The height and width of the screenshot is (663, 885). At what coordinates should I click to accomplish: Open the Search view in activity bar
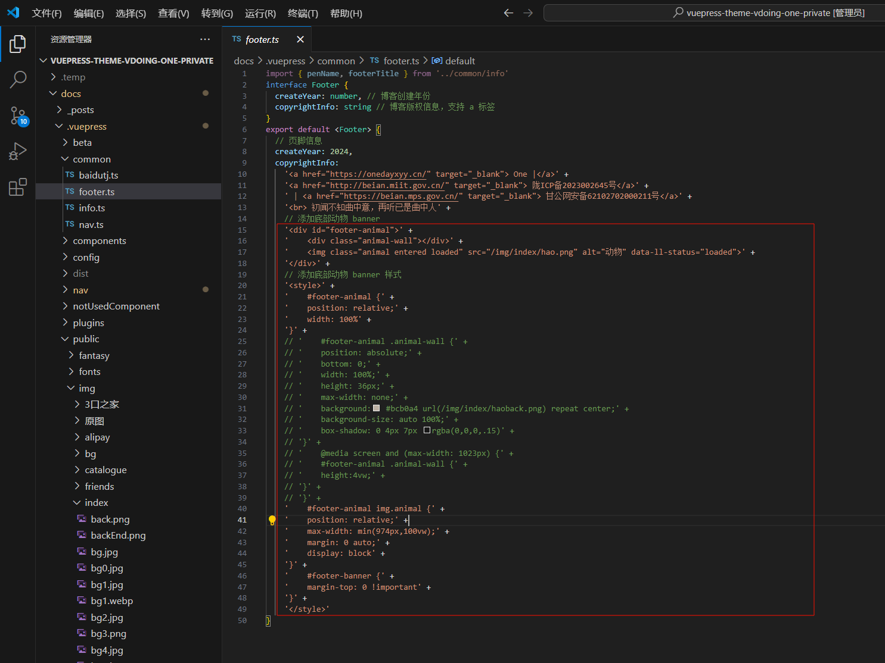point(18,79)
